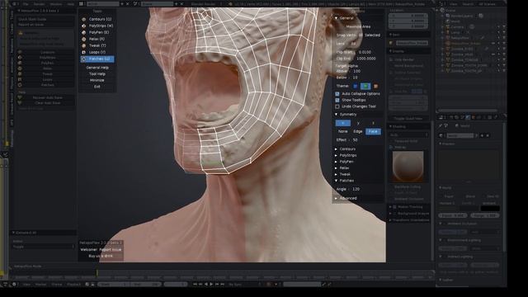Click the Relax icon in left sidebar
This screenshot has width=528, height=297.
(20, 68)
